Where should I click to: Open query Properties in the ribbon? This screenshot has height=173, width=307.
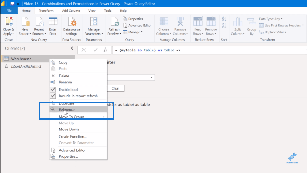point(133,19)
